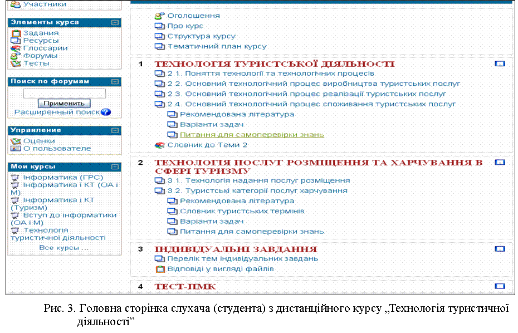Open Словник туристських термінів
518x333 pixels.
tap(242, 211)
